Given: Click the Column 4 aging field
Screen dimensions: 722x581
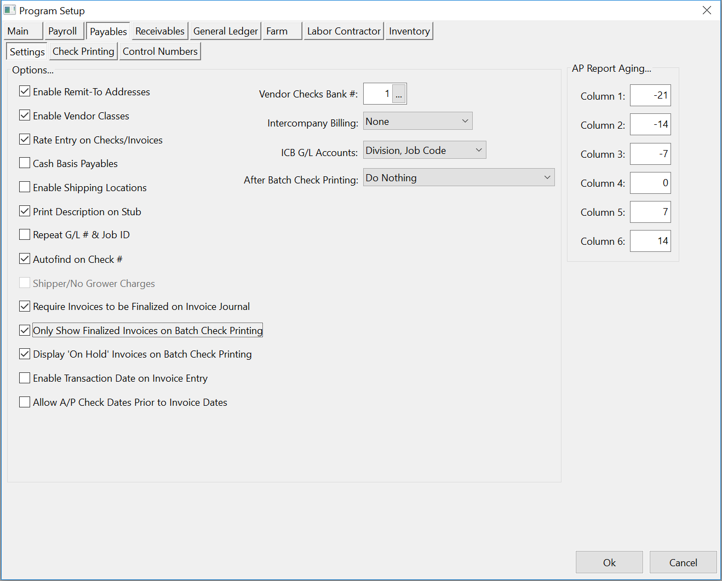Looking at the screenshot, I should (650, 183).
